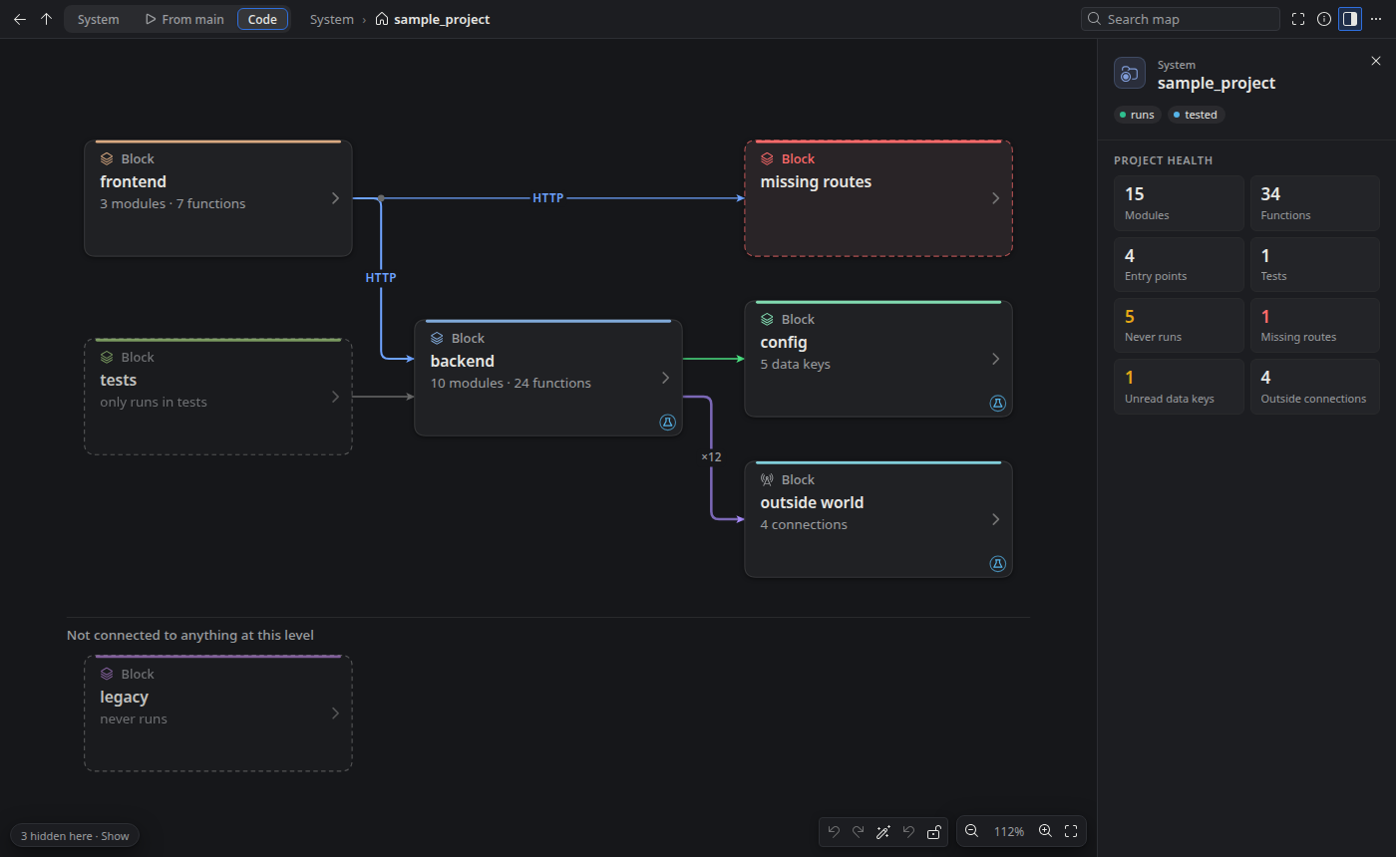Click the flask icon on outside world block

point(997,563)
